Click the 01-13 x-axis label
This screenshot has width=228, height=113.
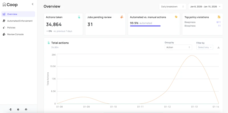pyautogui.click(x=194, y=107)
